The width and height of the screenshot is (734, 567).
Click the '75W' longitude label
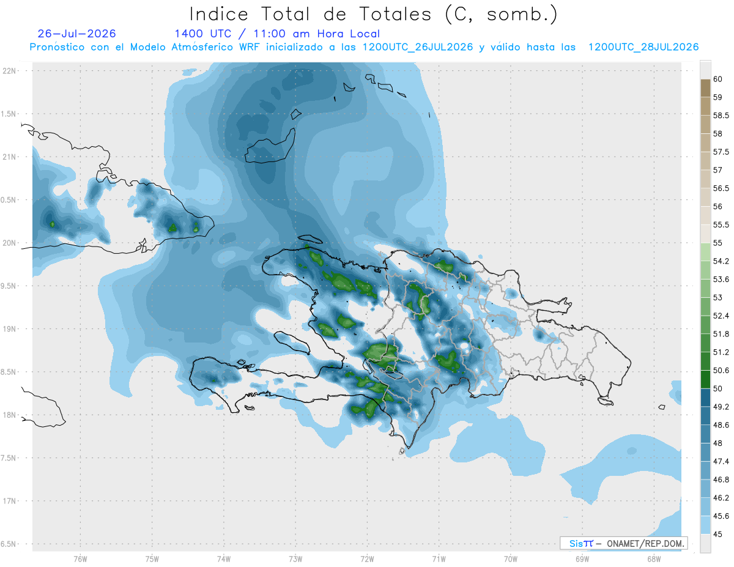[152, 558]
